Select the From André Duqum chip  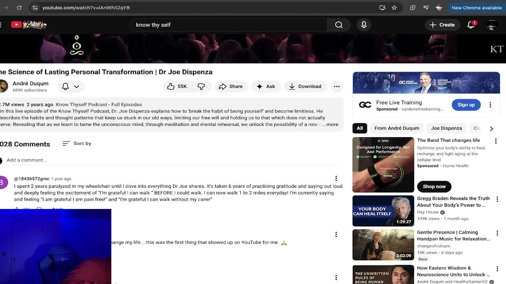click(x=396, y=128)
